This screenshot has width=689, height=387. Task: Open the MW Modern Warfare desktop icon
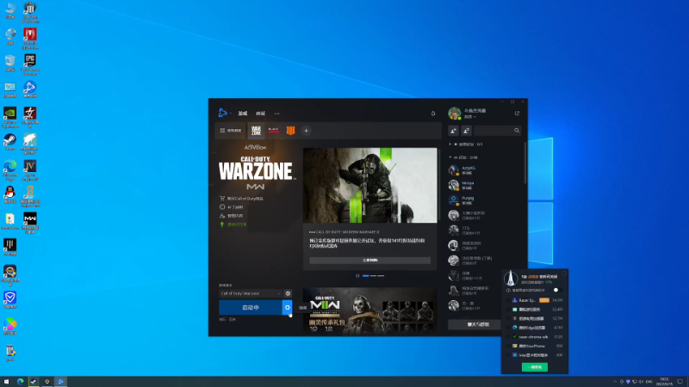30,223
